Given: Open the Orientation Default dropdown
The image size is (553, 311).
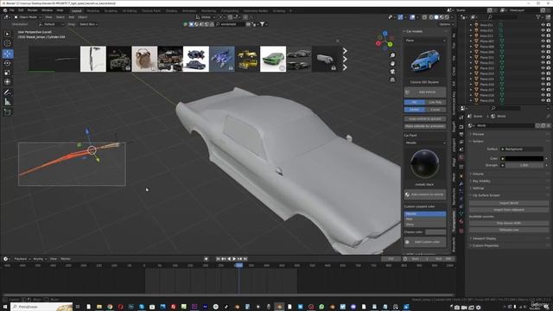Looking at the screenshot, I should tap(51, 24).
